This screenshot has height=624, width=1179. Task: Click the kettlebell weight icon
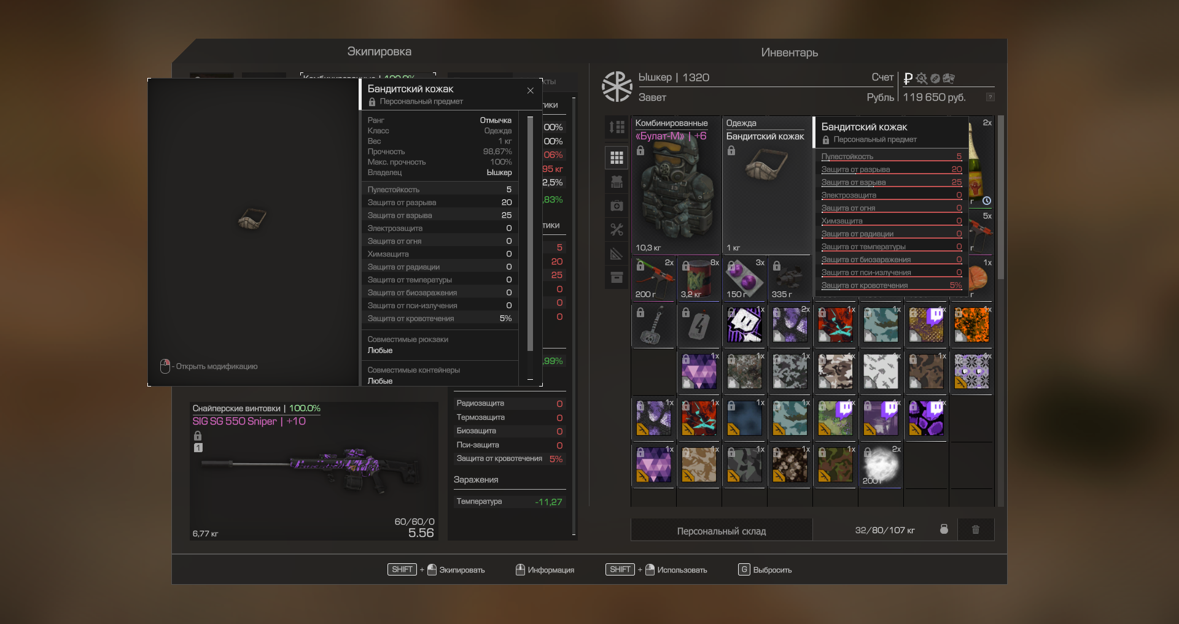point(944,529)
